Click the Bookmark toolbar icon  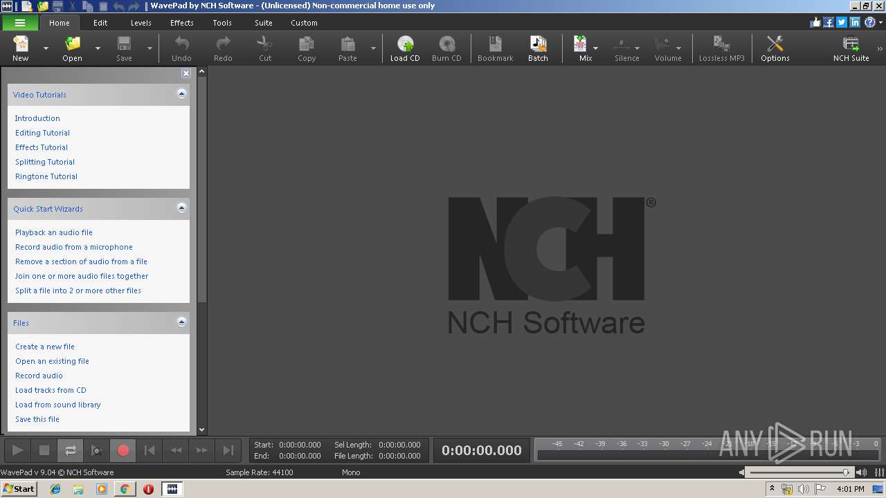point(496,48)
